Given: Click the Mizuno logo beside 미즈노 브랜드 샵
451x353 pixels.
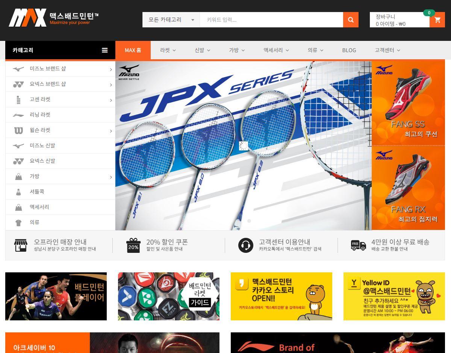Looking at the screenshot, I should (18, 69).
